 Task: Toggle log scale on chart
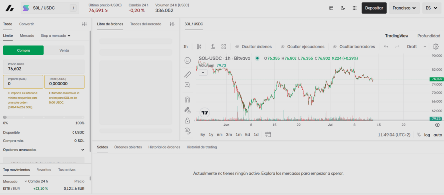point(427,135)
